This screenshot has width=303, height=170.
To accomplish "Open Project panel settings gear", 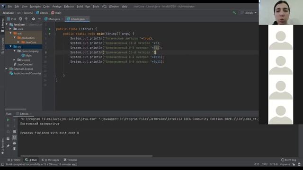I will pos(34,19).
